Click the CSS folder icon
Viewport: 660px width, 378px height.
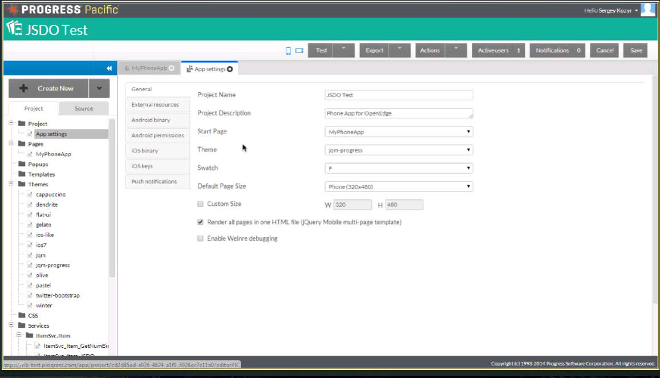click(22, 315)
